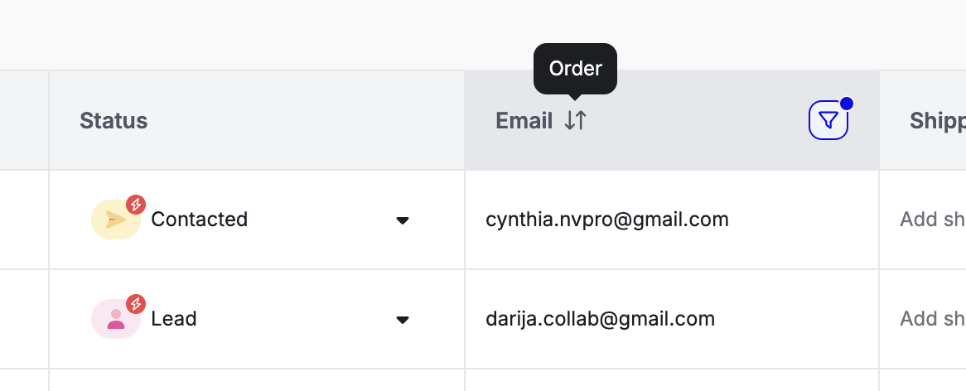This screenshot has width=966, height=391.
Task: Click the empty cell left of Contacted
Action: [x=24, y=220]
